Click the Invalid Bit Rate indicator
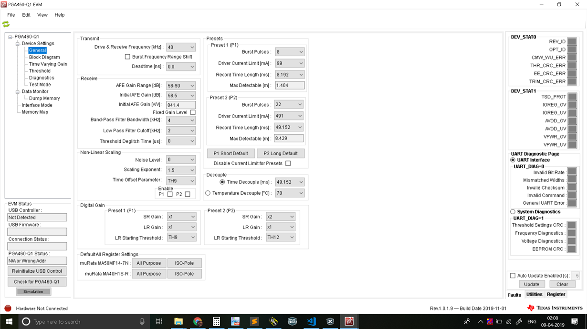 tap(572, 172)
